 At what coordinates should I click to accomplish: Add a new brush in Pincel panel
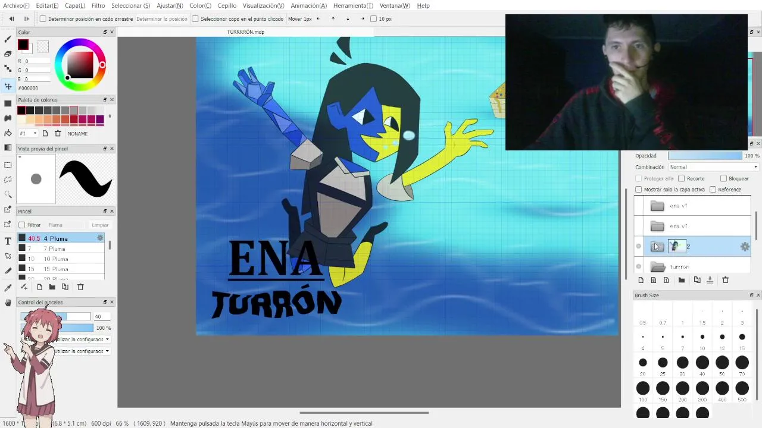point(39,287)
